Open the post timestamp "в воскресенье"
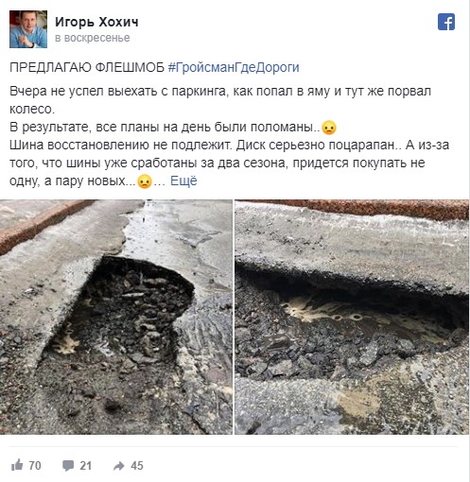 93,38
